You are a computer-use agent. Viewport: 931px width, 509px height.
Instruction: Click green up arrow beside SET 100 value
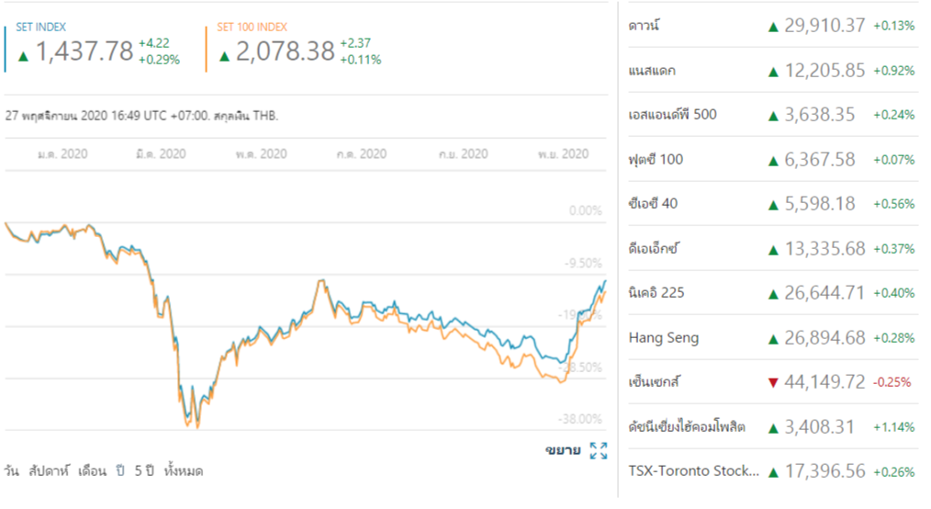click(225, 56)
